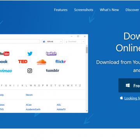Open the TED site logo
Image resolution: width=140 pixels, height=140 pixels.
[23, 61]
